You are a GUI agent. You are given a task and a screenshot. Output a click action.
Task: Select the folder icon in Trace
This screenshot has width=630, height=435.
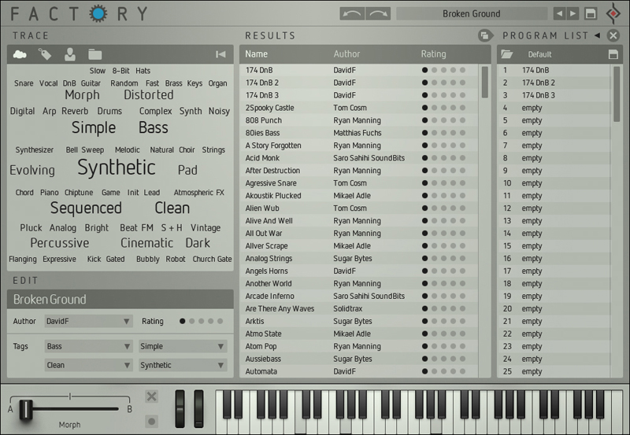(94, 54)
